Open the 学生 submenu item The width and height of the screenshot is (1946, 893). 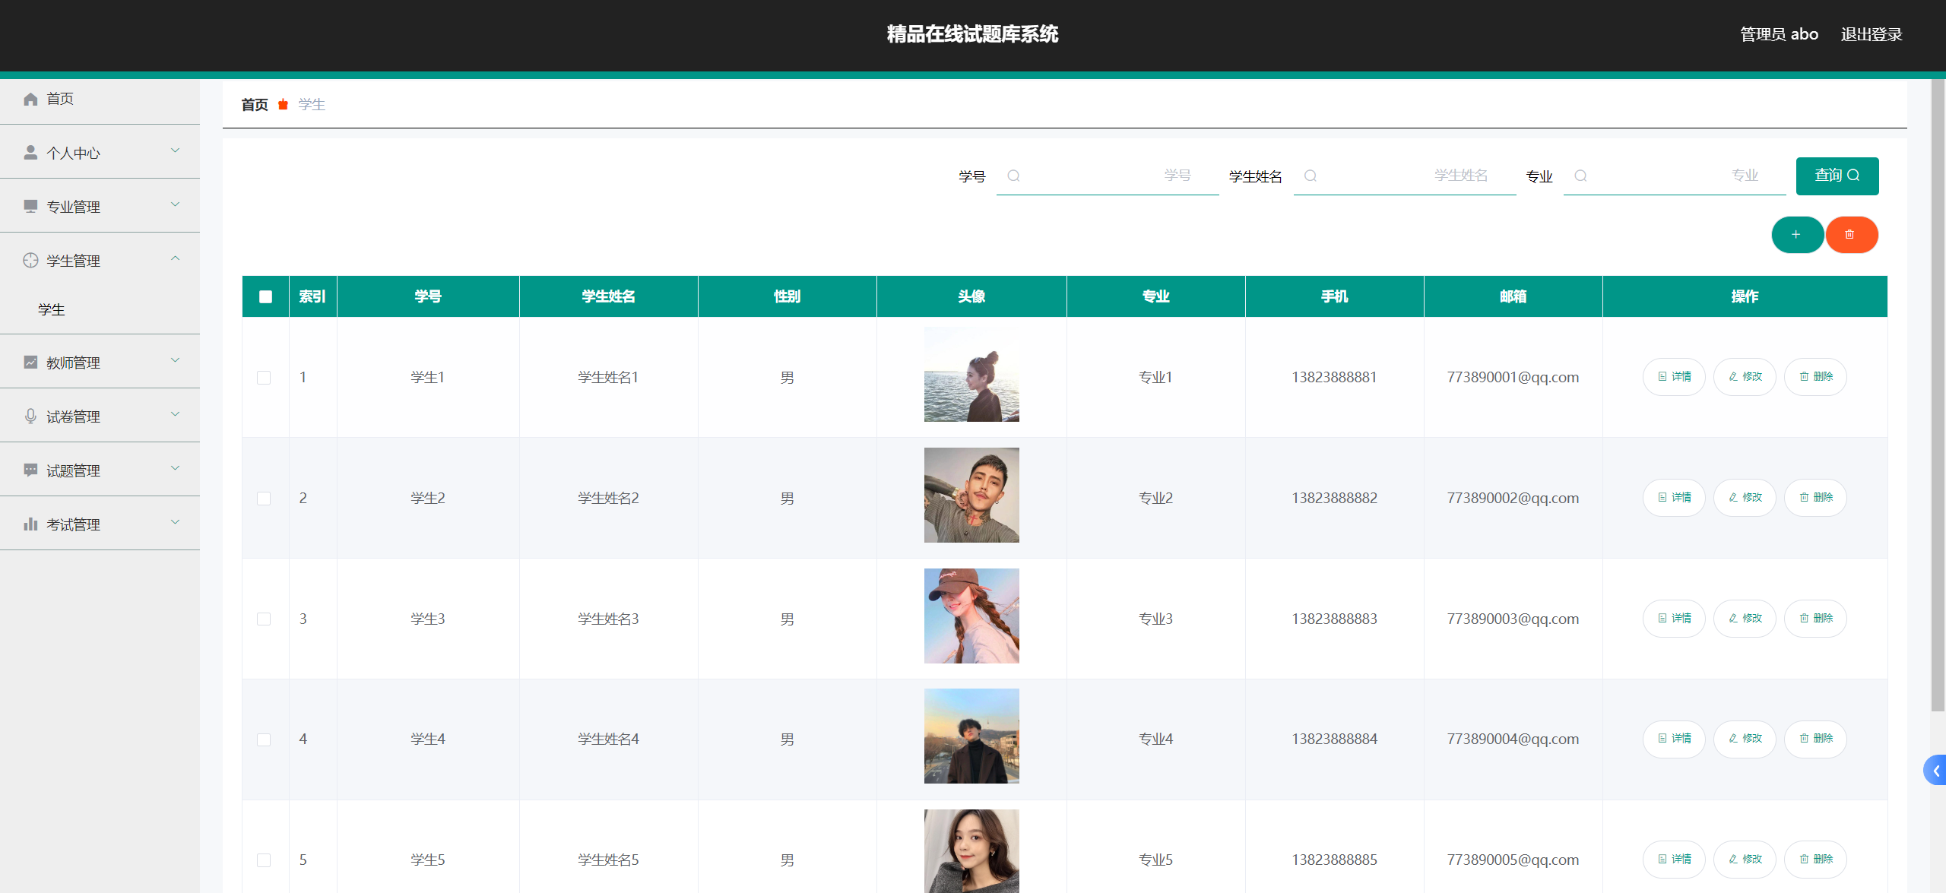pos(52,309)
